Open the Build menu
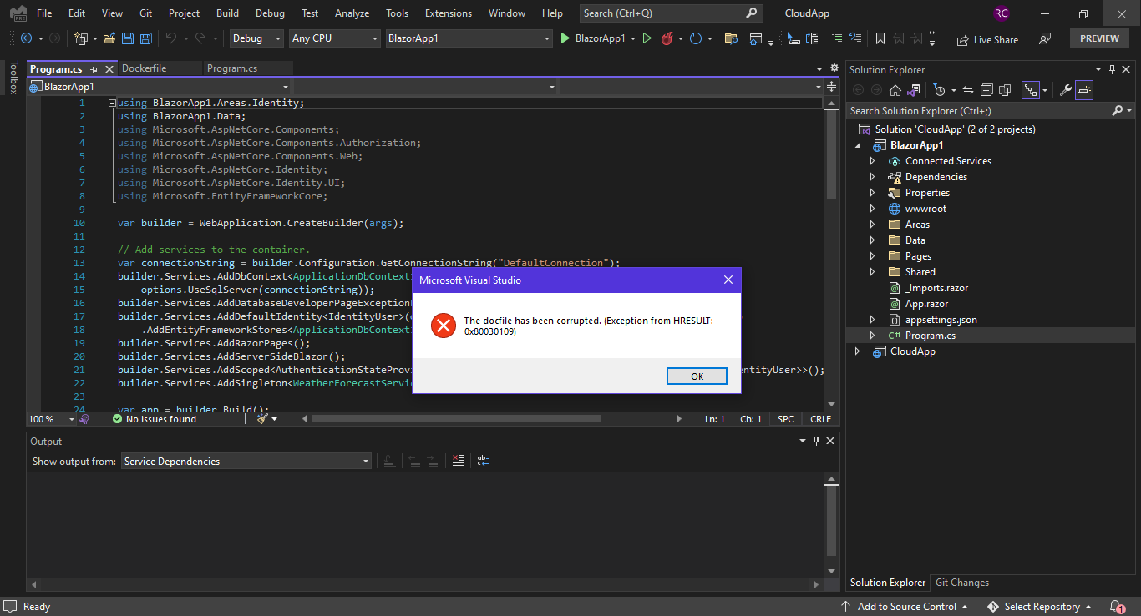This screenshot has width=1141, height=616. (227, 13)
